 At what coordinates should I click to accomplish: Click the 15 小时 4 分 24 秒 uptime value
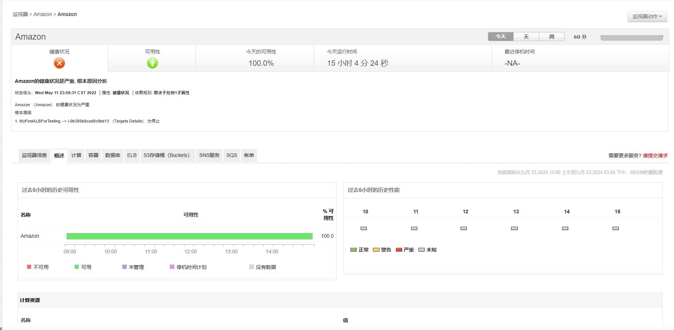358,63
